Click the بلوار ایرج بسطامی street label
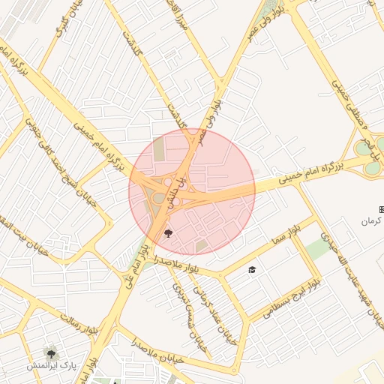The width and height of the screenshot is (384, 384). point(292,298)
